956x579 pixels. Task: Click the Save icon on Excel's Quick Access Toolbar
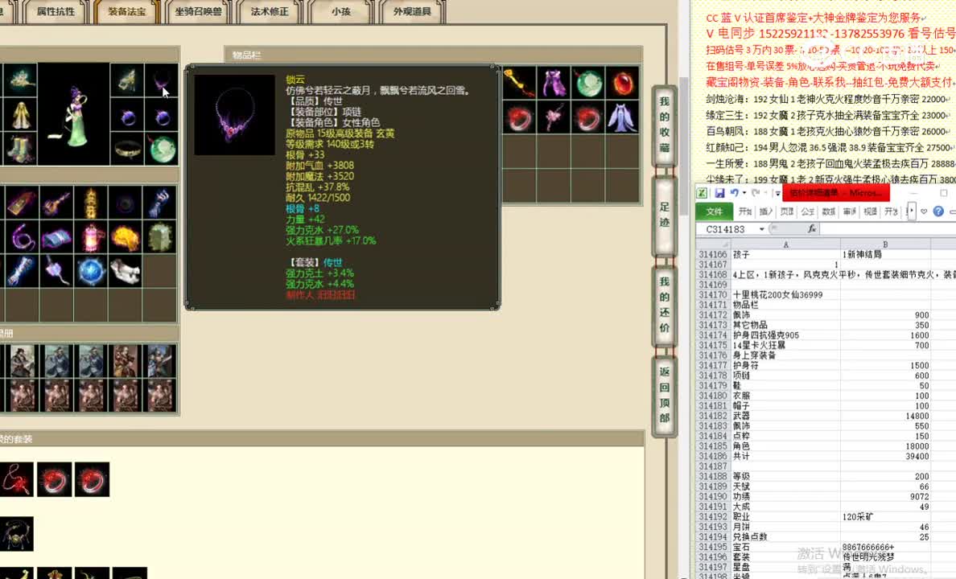pyautogui.click(x=719, y=193)
